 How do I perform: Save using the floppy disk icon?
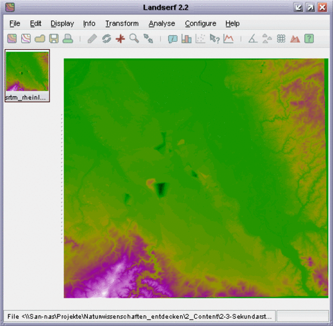(54, 39)
